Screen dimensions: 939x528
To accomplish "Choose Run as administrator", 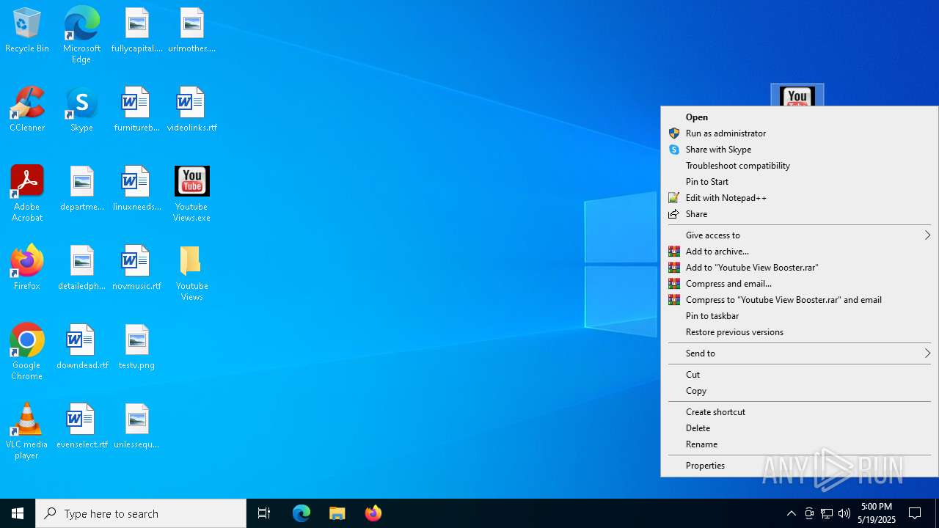I will [x=800, y=133].
